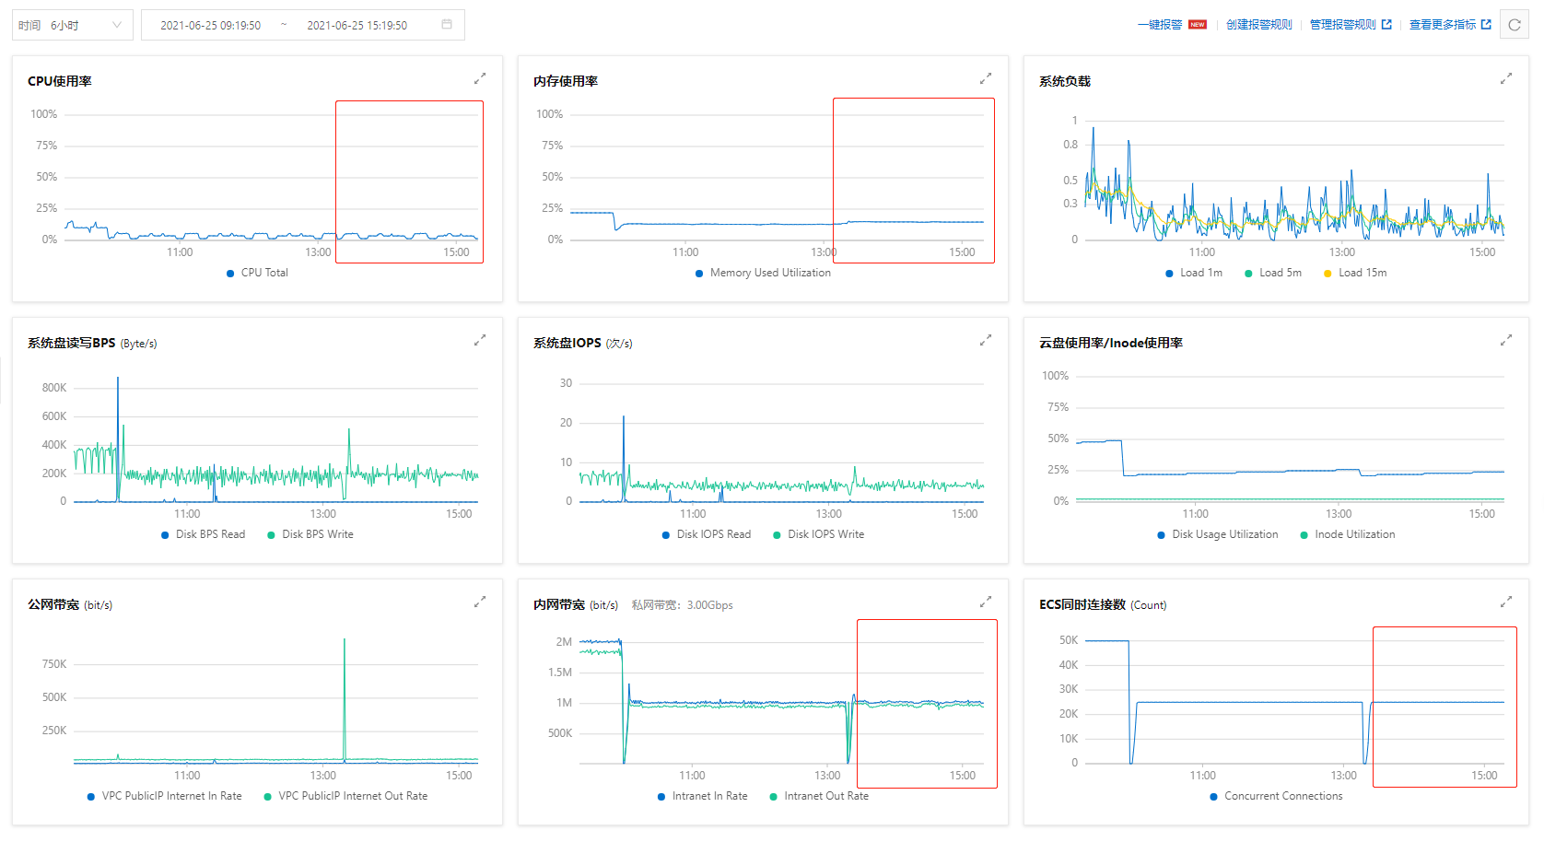1544x842 pixels.
Task: Click the refresh button at top right
Action: point(1515,25)
